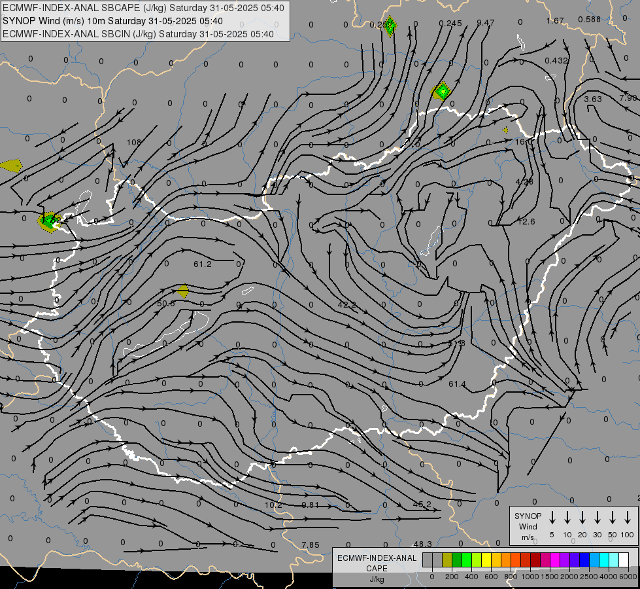Select the dark red swatch at 1000 J/kg
This screenshot has height=589, width=640.
click(535, 560)
